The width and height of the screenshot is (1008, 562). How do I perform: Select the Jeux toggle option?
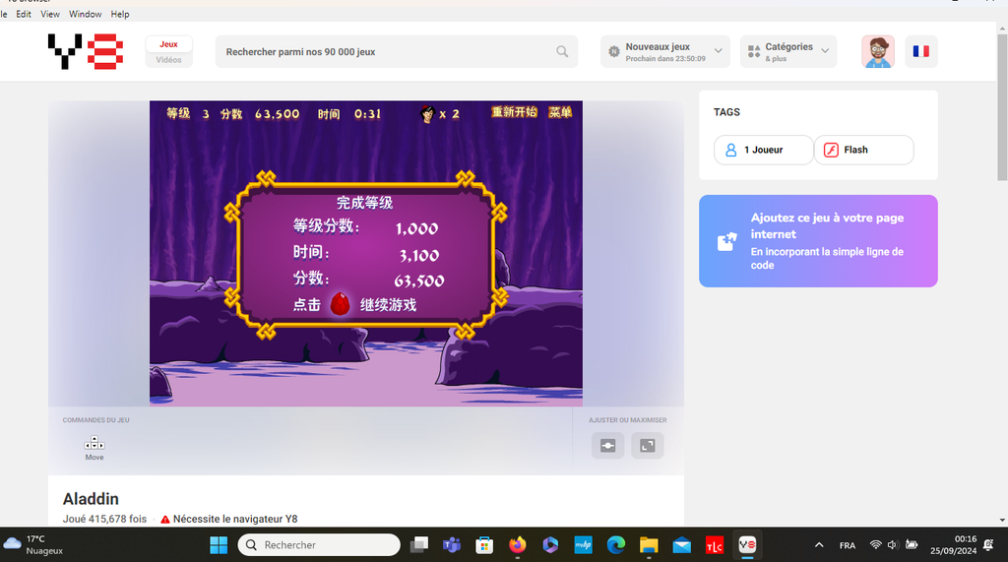(x=168, y=44)
